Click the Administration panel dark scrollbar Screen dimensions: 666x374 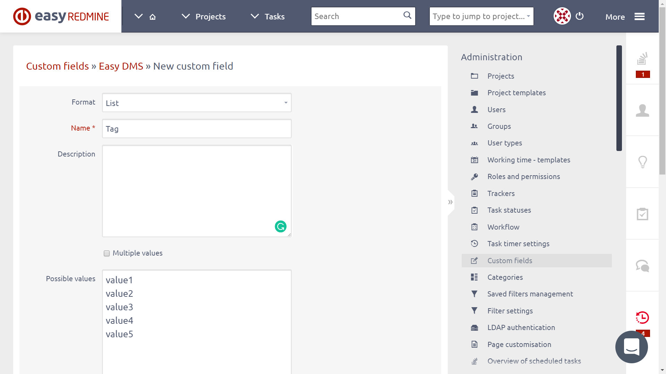[619, 98]
